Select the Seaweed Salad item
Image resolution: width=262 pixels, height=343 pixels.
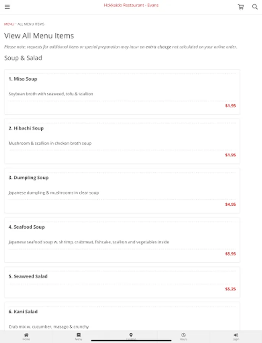coord(28,276)
